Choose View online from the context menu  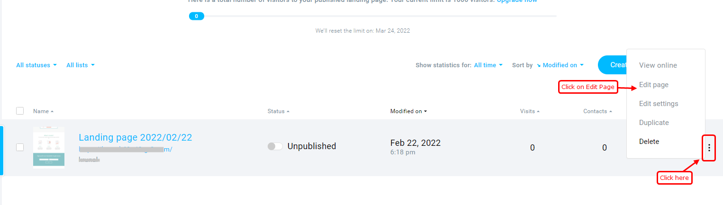pyautogui.click(x=658, y=65)
